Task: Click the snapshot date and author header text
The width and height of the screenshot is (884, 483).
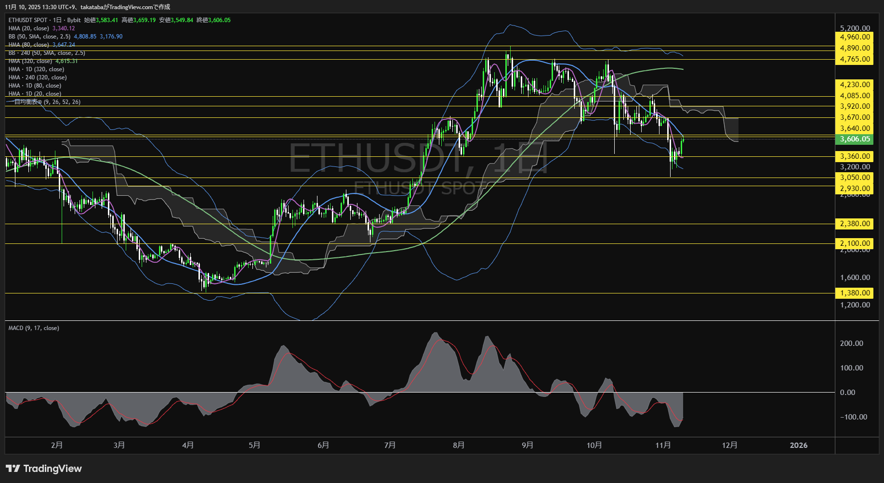Action: coord(88,7)
